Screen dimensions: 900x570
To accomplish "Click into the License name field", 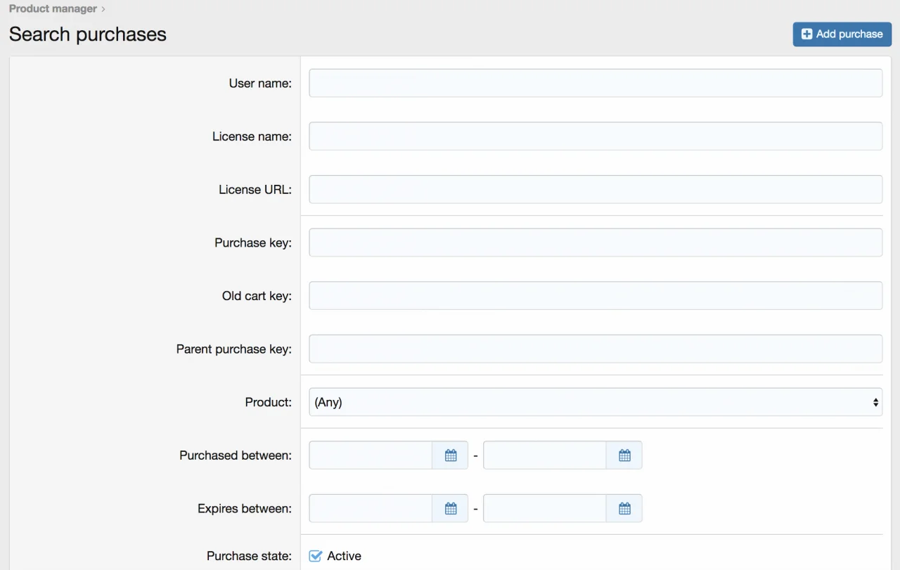I will 595,136.
